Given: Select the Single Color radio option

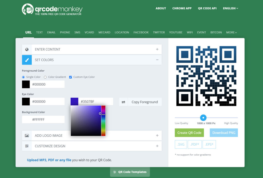Looking at the screenshot, I should 23,77.
